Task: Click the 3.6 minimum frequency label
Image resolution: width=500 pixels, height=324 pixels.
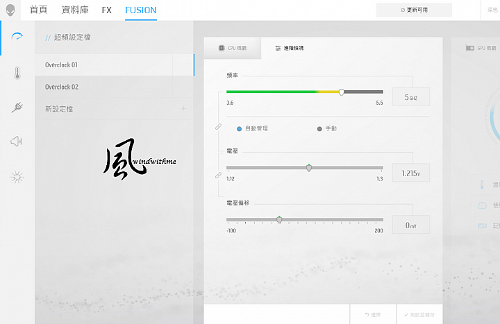Action: (x=230, y=103)
